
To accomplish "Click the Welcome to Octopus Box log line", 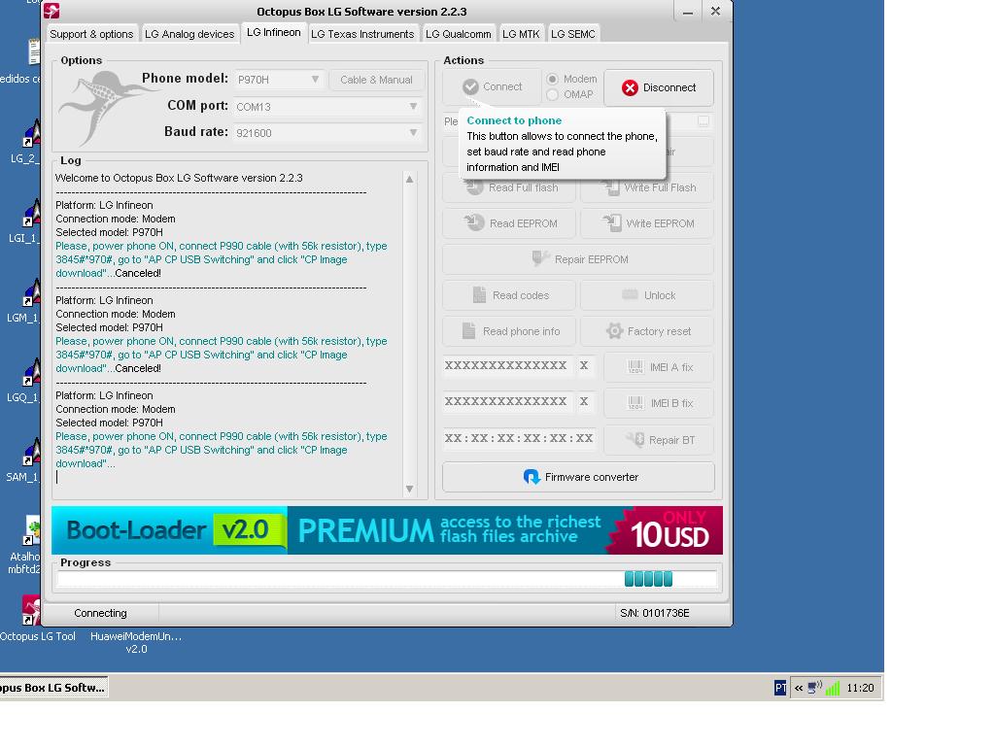I will click(x=179, y=179).
